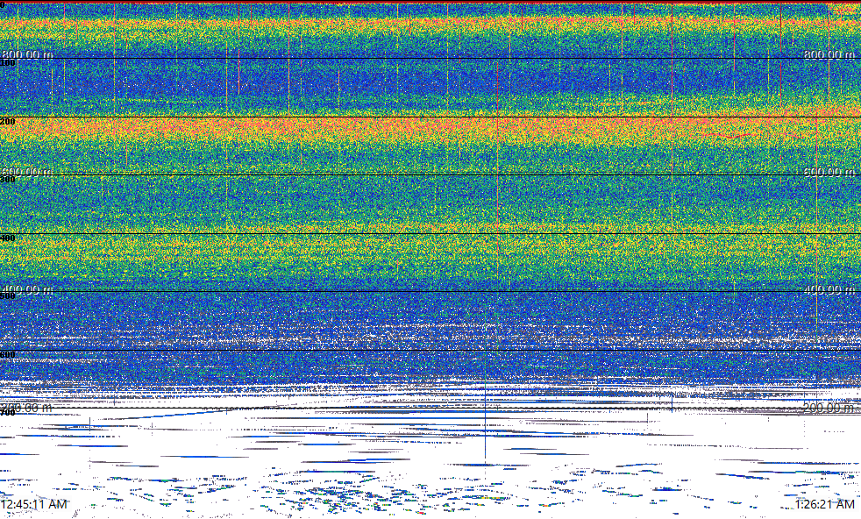861x519 pixels.
Task: Select the bold 200 range marker
Action: click(x=7, y=121)
